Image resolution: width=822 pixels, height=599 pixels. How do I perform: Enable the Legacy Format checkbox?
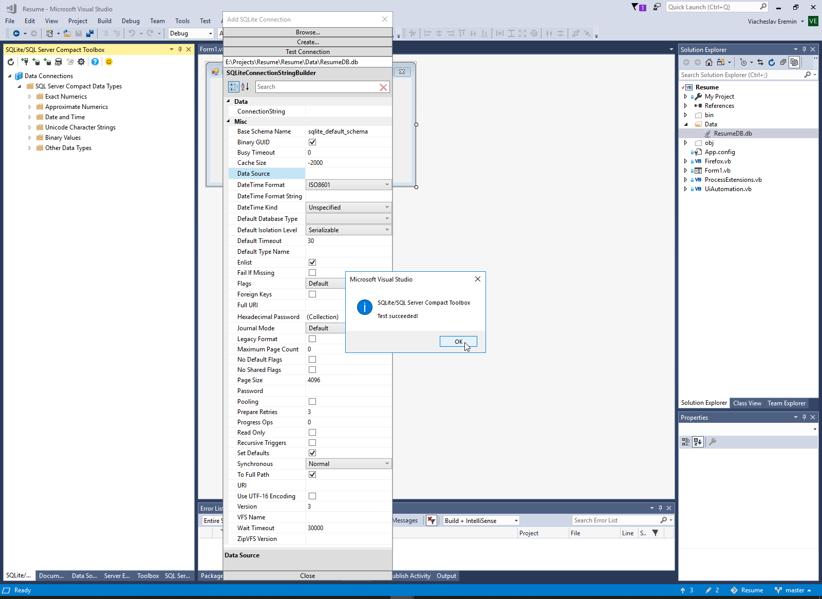point(312,339)
